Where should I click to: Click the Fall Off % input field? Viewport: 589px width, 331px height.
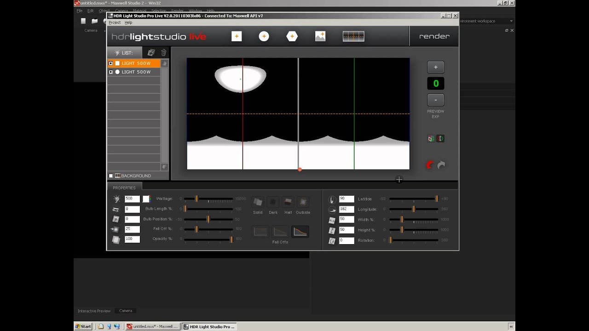click(132, 229)
